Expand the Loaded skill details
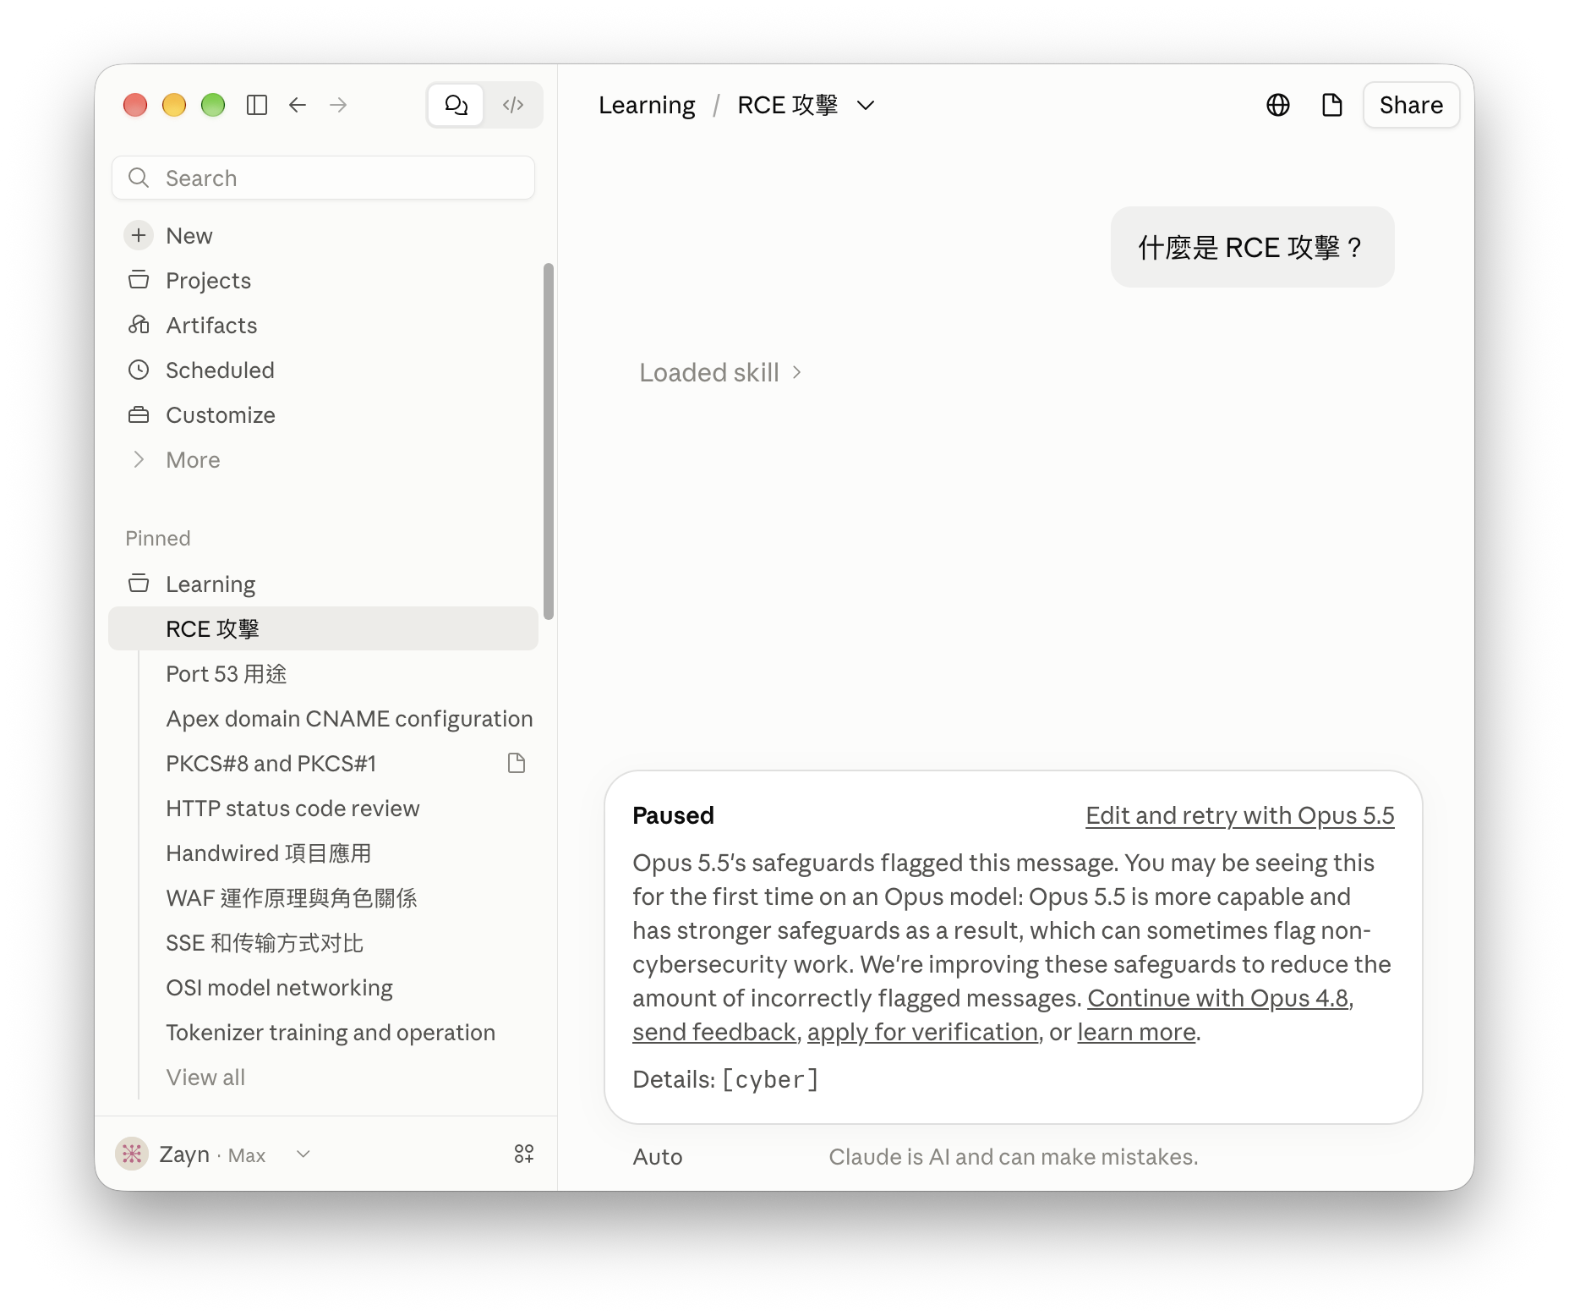 [x=720, y=372]
